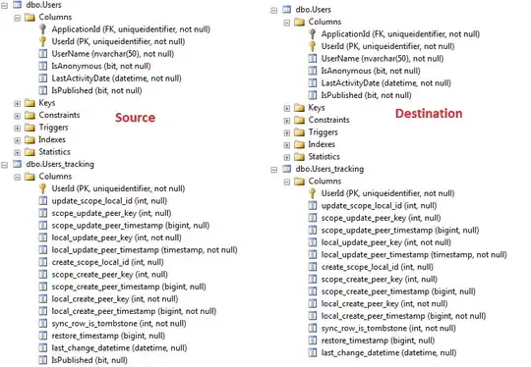The image size is (531, 367).
Task: Click Destination IsPublished column icon
Action: (313, 95)
